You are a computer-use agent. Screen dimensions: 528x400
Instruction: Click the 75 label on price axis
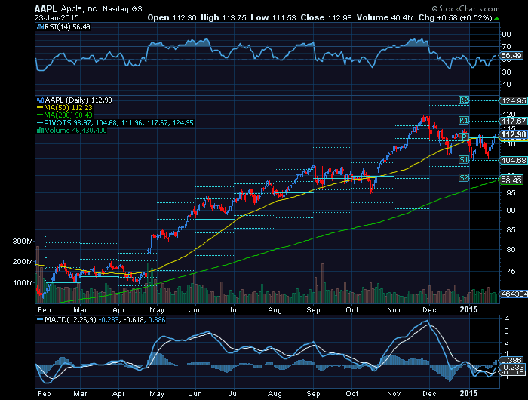tap(511, 272)
